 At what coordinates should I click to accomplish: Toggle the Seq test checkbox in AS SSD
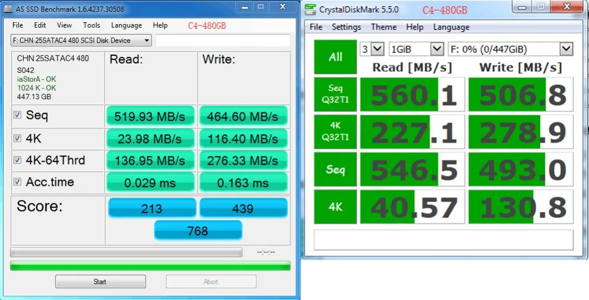click(x=17, y=115)
